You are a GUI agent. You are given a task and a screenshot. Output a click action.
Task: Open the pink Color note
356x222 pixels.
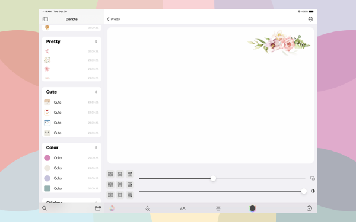coord(72,158)
